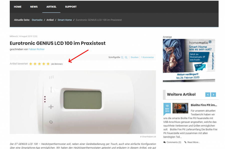Rate article with the fifth star

pyautogui.click(x=48, y=64)
